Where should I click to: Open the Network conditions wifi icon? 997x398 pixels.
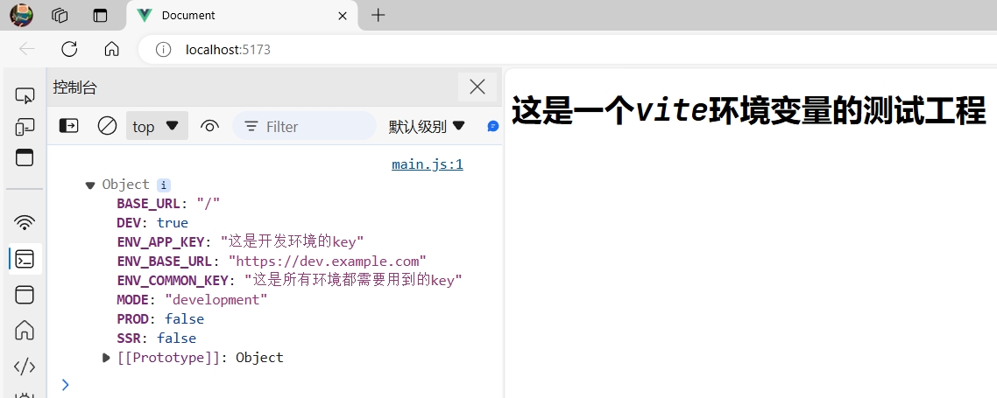click(25, 221)
